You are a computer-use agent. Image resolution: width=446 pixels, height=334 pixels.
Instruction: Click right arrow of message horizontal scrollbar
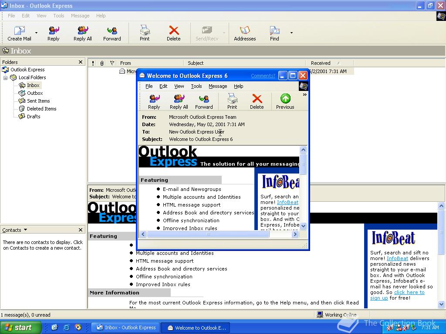(295, 234)
